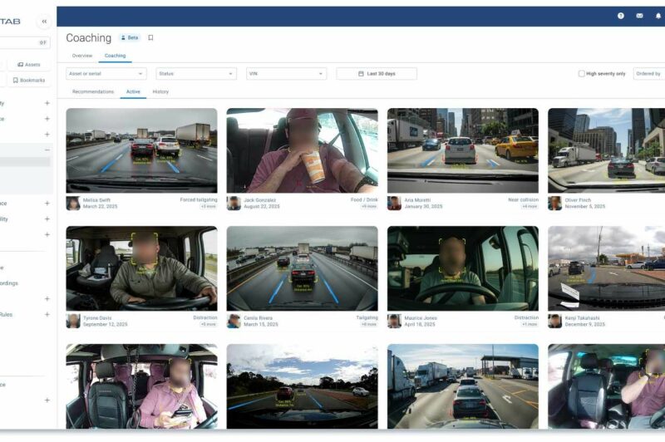The width and height of the screenshot is (665, 442).
Task: Click Jack Gonzalez's avatar
Action: 234,204
